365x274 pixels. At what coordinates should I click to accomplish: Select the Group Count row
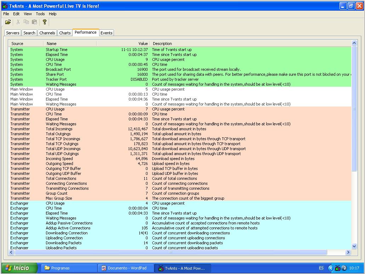tap(180, 193)
